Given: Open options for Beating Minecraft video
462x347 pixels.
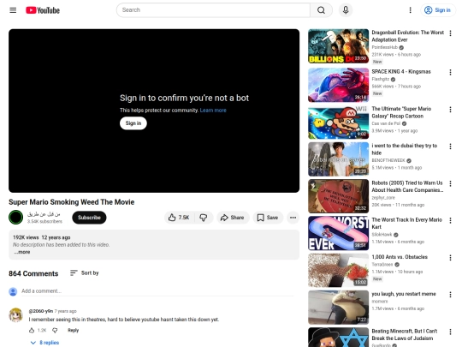Looking at the screenshot, I should [x=450, y=332].
